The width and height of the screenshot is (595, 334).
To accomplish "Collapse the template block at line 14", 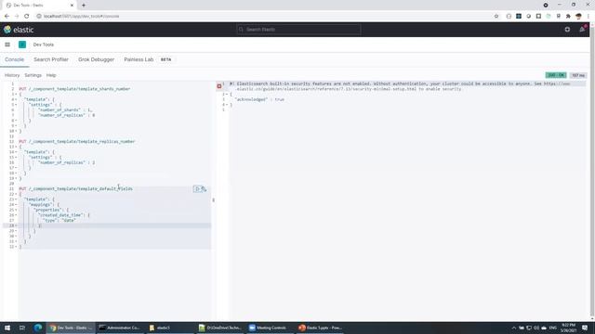I will 16,152.
